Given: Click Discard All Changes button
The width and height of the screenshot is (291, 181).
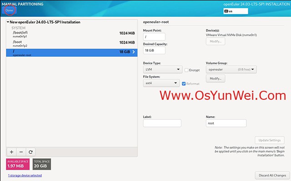Looking at the screenshot, I should (x=272, y=175).
